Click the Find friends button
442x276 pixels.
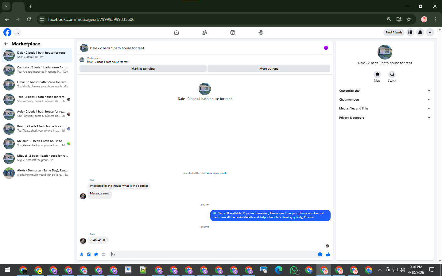click(394, 32)
